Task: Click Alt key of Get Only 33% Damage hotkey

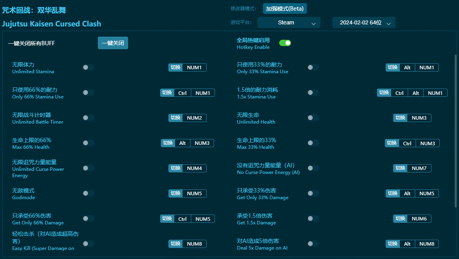Action: [x=407, y=193]
